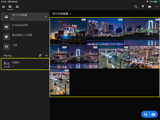Go to the Home tab icon

(x=4, y=7)
